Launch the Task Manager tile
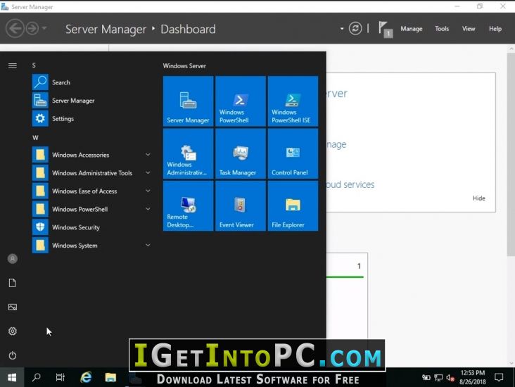Viewport: 515px width, 387px height. (x=241, y=153)
